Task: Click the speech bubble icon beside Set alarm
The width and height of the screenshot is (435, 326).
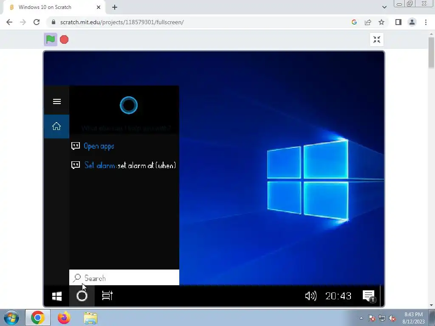Action: (x=76, y=165)
